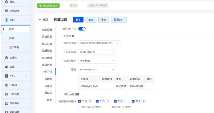The height and width of the screenshot is (113, 214).
Task: Open 伪静态 in settings menu
Action: 48,79
